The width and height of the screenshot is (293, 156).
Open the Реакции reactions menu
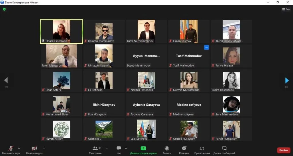click(184, 150)
